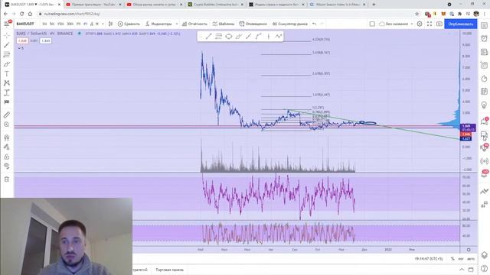The height and width of the screenshot is (275, 490).
Task: Toggle stay-in-drawing-mode pencil lock icon
Action: (x=7, y=147)
